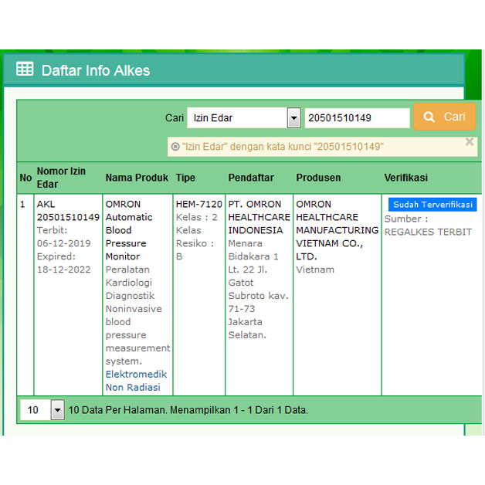
Task: Click the search keyword field containing 20501510149
Action: (357, 118)
